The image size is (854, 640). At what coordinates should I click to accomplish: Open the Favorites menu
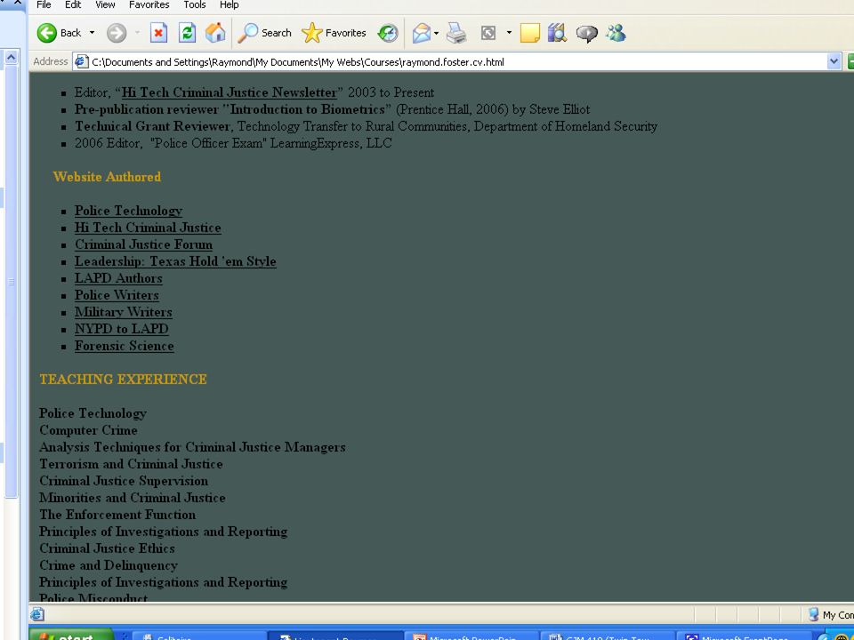point(149,5)
